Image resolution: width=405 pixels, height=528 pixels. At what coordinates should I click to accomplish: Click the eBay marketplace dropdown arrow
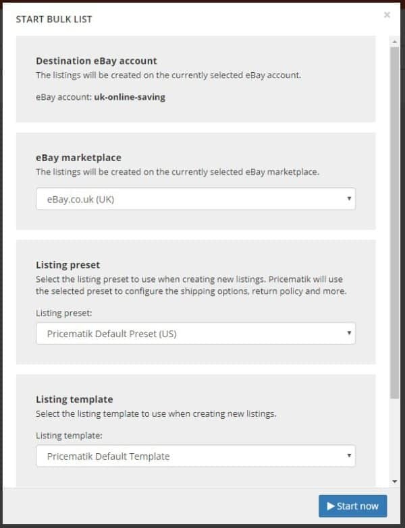[x=349, y=199]
